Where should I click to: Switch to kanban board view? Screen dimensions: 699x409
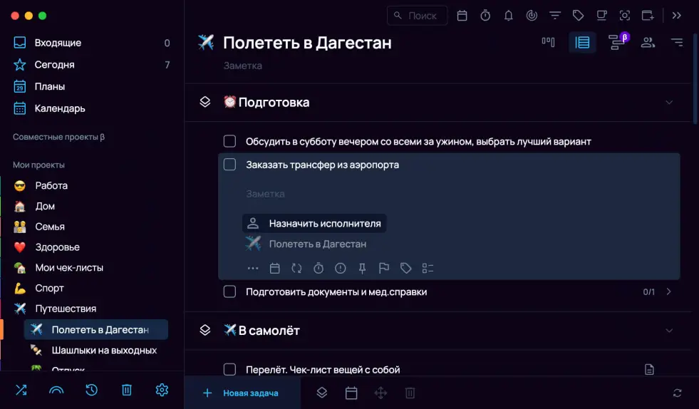click(548, 42)
